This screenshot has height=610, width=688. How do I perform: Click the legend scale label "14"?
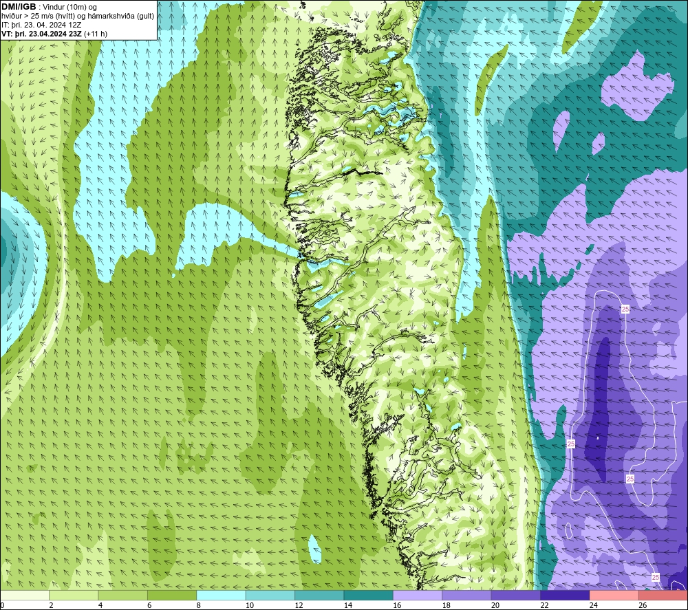click(348, 605)
